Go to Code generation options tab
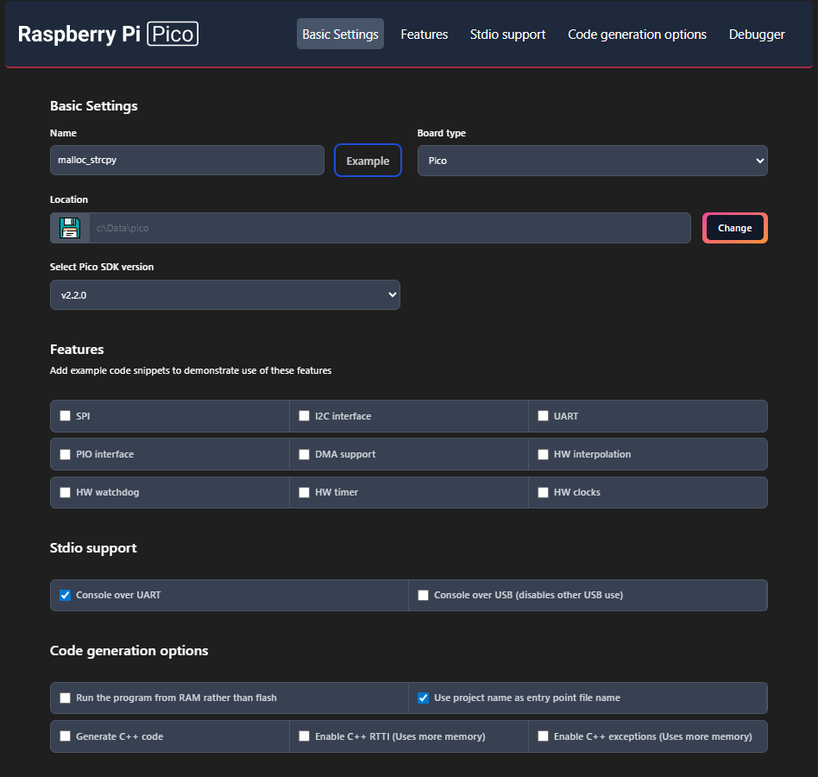The width and height of the screenshot is (818, 777). point(637,35)
